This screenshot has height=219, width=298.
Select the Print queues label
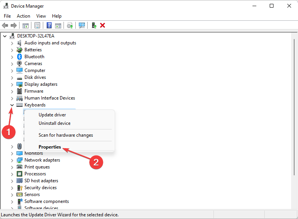[x=37, y=167]
